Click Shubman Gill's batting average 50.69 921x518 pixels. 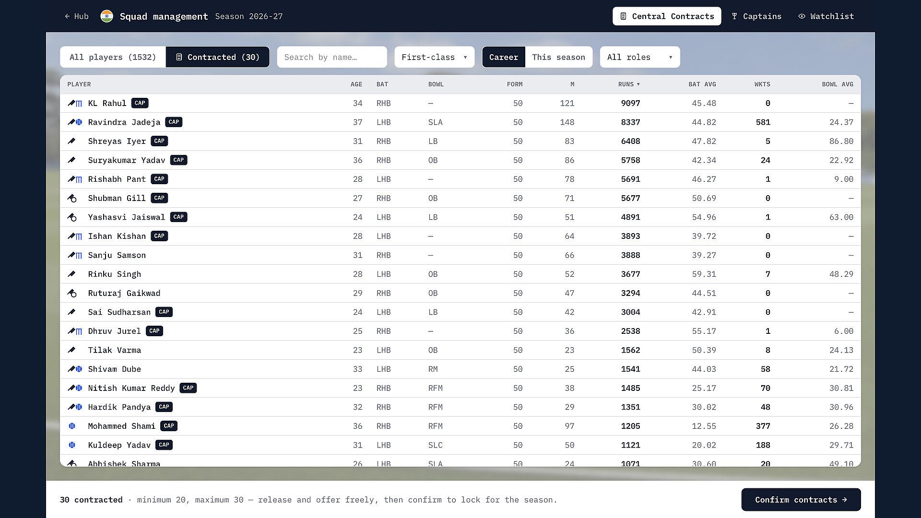pyautogui.click(x=704, y=198)
